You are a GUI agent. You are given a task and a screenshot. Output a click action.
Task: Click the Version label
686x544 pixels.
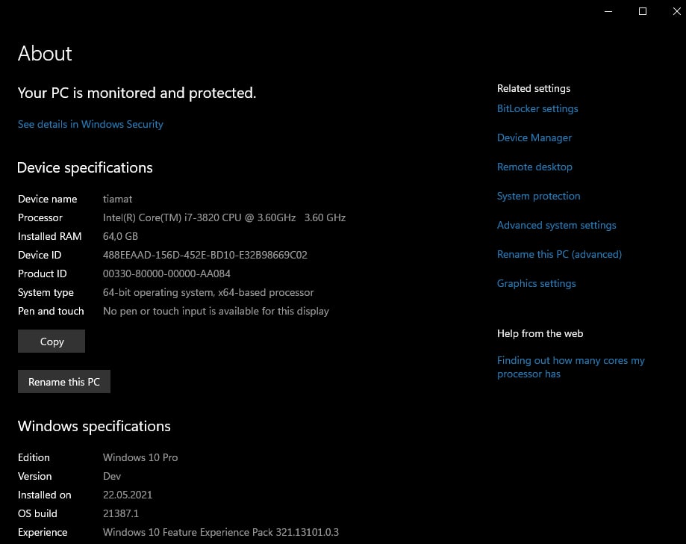[34, 476]
